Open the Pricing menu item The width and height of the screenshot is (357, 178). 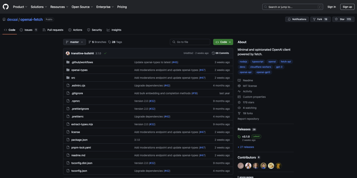pyautogui.click(x=122, y=7)
